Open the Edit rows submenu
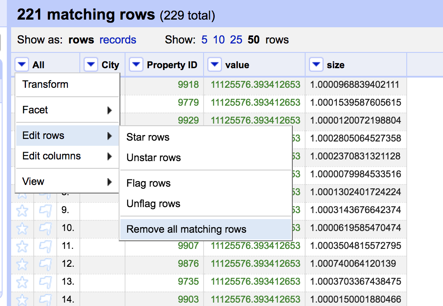 [x=67, y=136]
